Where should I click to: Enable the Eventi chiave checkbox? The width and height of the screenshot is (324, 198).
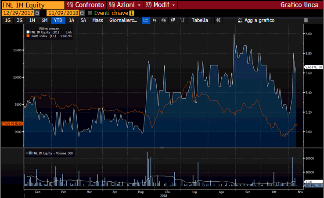[x=90, y=13]
